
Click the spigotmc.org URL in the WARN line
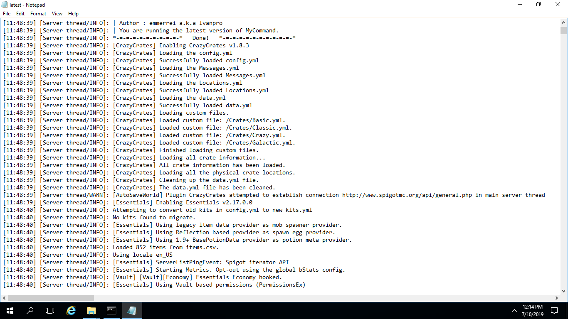[407, 195]
